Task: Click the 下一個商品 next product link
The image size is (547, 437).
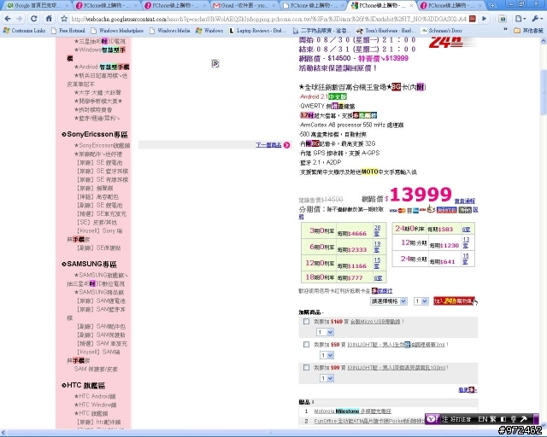Action: 268,145
